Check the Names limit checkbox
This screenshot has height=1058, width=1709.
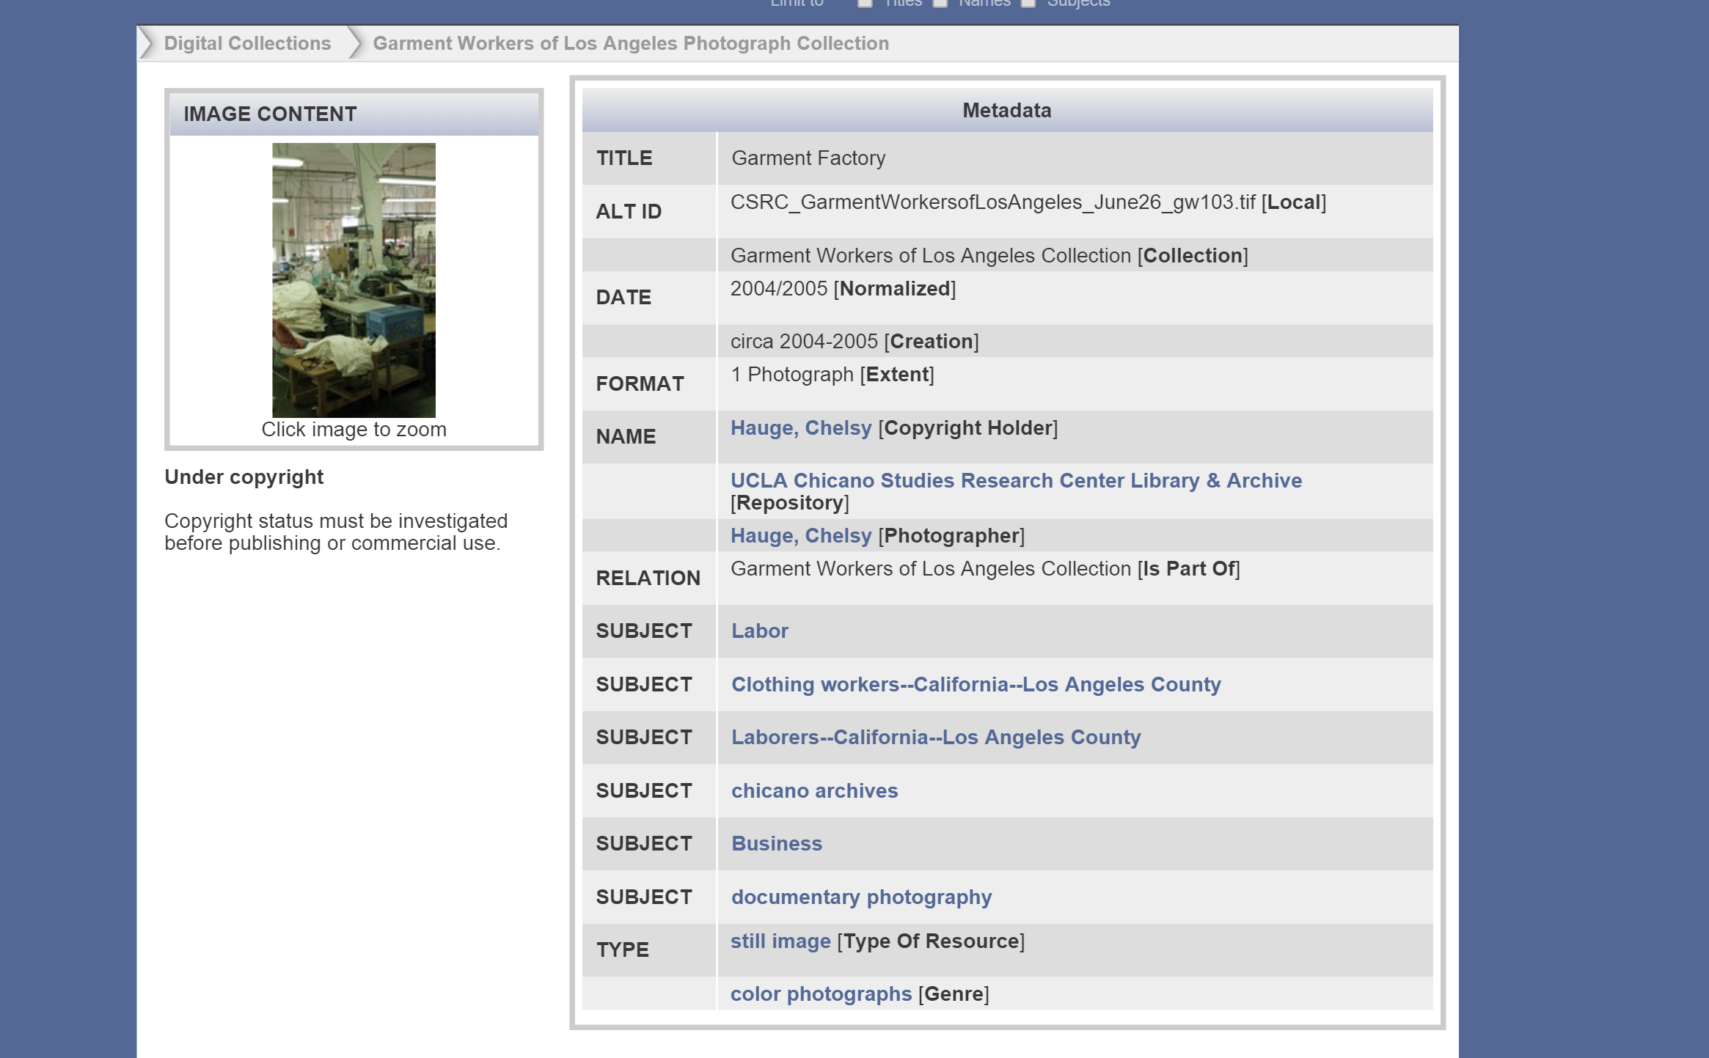click(940, 3)
